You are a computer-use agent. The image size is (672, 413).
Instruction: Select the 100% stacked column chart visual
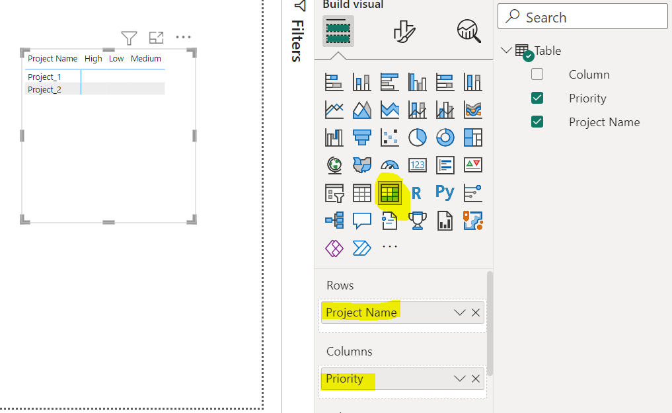point(472,82)
